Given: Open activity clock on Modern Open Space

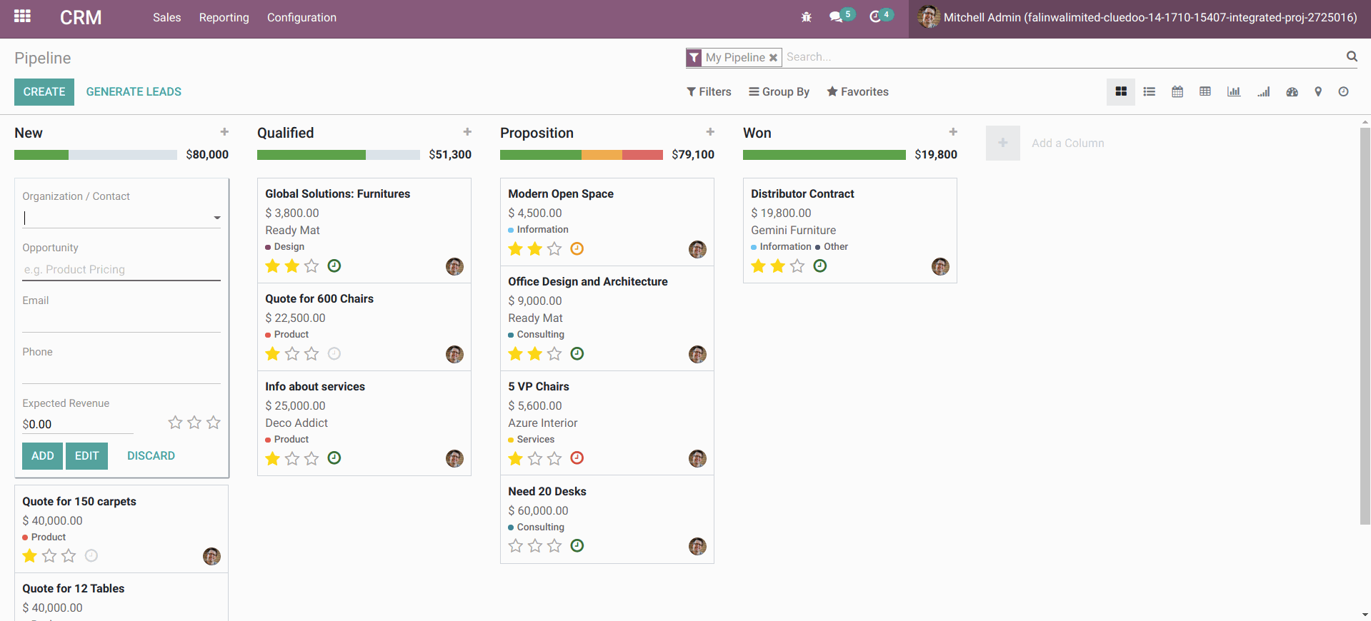Looking at the screenshot, I should tap(577, 248).
